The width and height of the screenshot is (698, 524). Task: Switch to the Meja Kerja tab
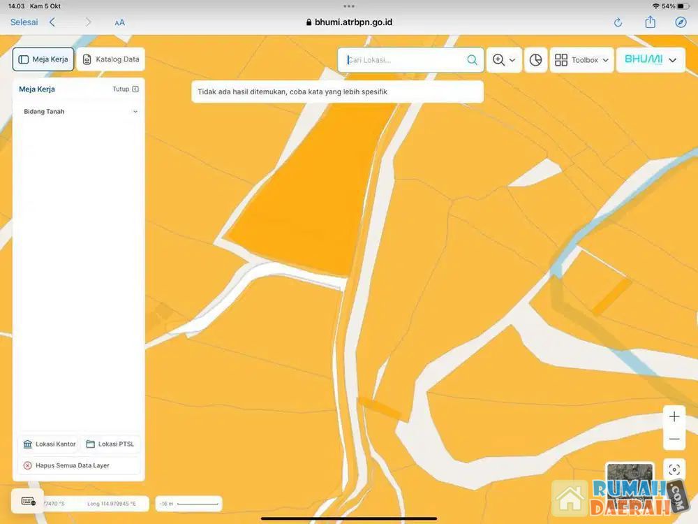(43, 59)
